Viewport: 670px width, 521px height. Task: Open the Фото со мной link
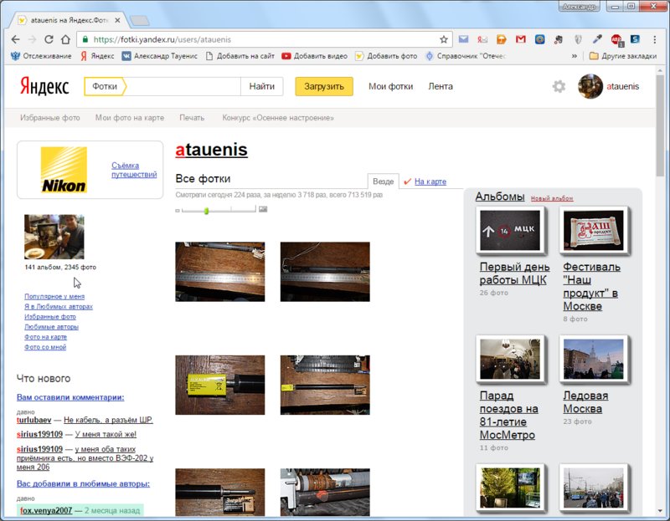point(45,347)
